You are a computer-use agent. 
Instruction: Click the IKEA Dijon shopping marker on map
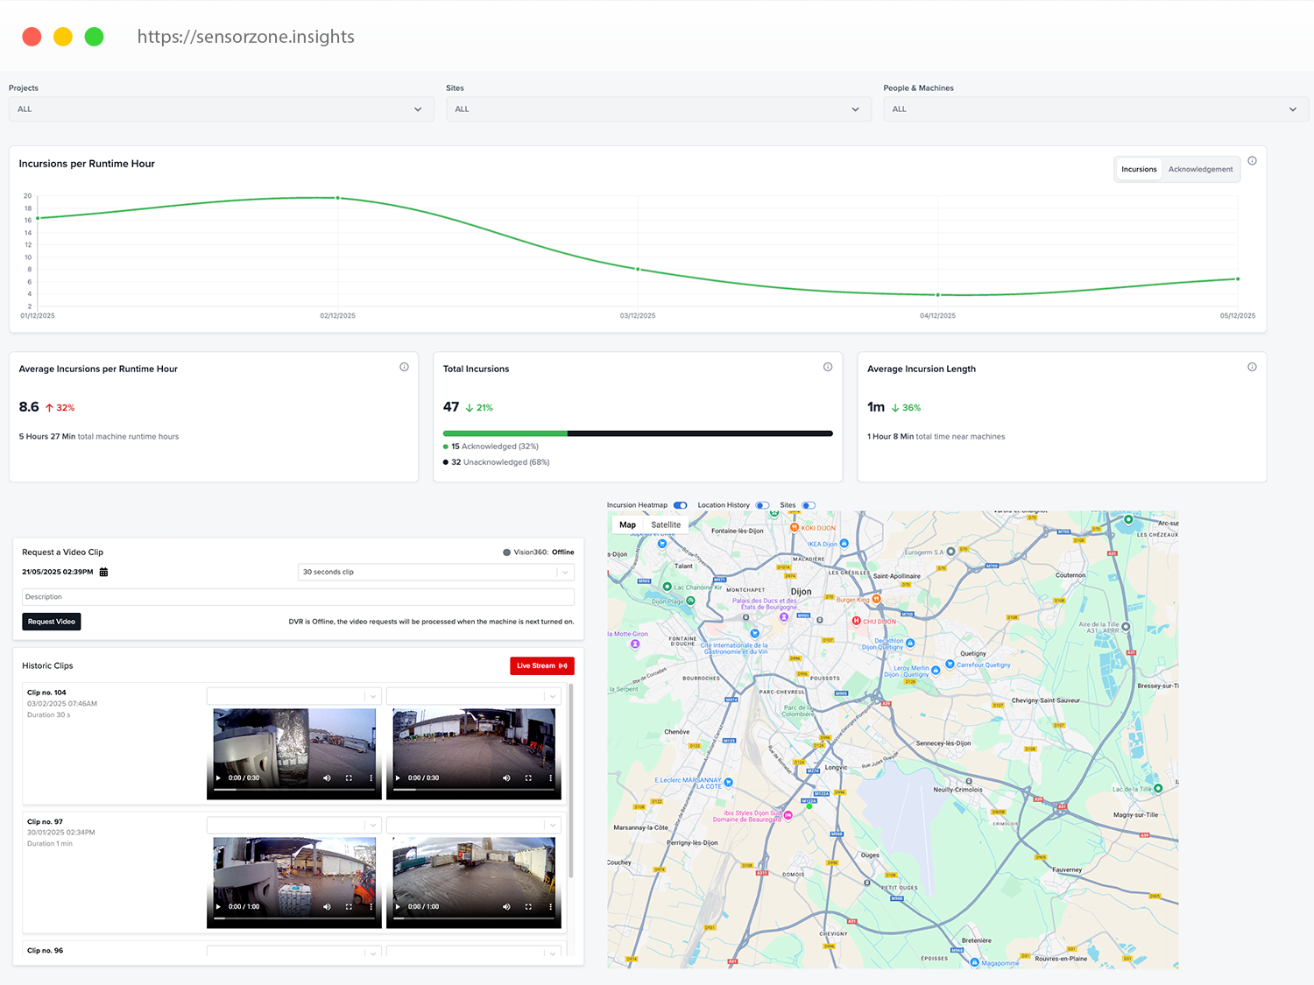844,544
